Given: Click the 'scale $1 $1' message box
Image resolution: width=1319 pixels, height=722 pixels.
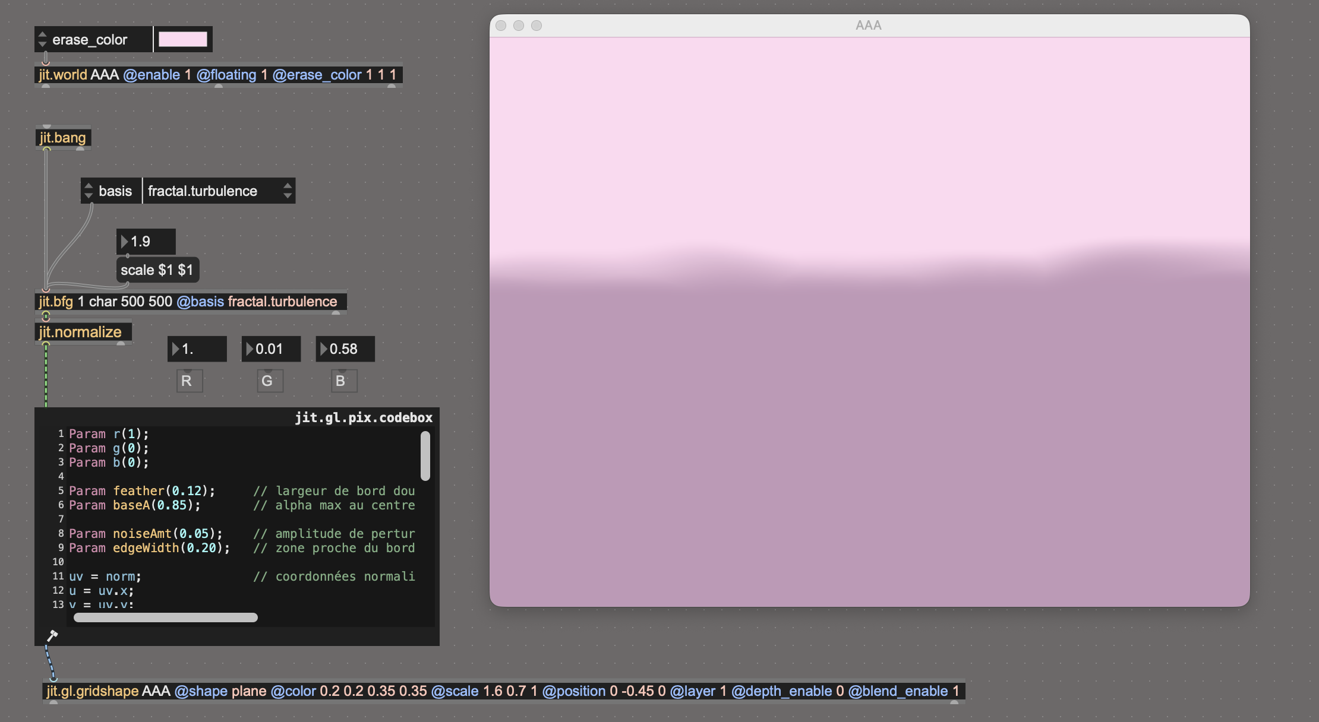Looking at the screenshot, I should 157,270.
